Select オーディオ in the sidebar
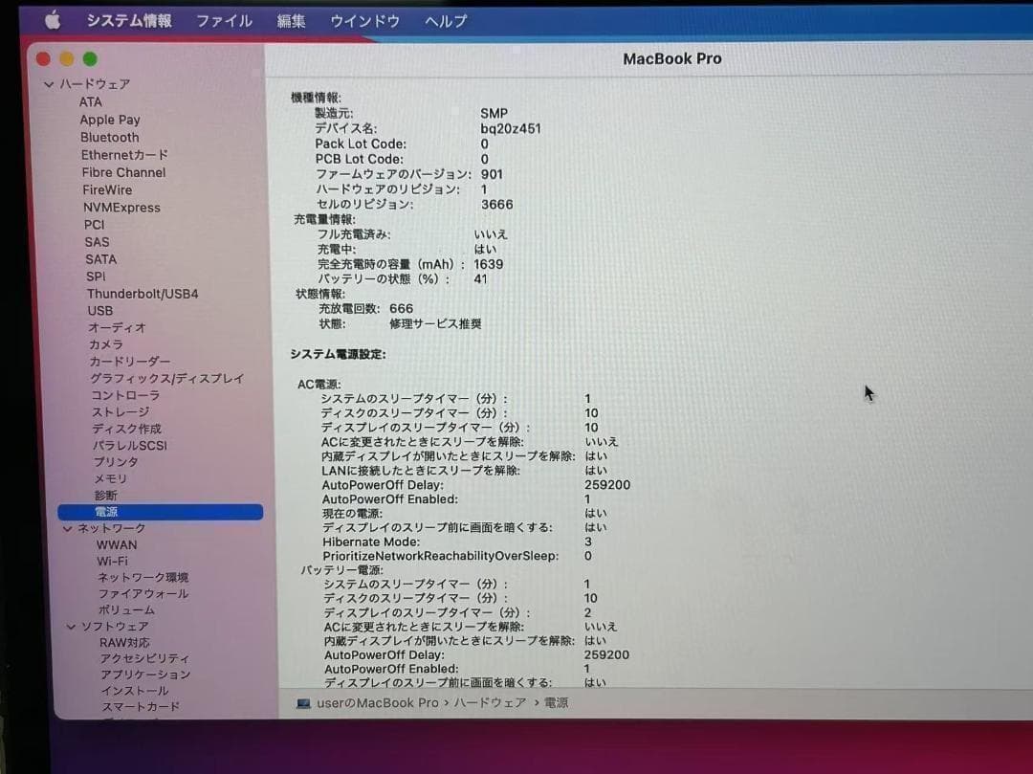The width and height of the screenshot is (1033, 774). click(118, 327)
